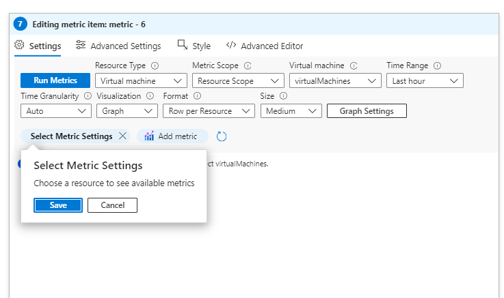
Task: Click the Metric Scope info icon
Action: [x=248, y=65]
